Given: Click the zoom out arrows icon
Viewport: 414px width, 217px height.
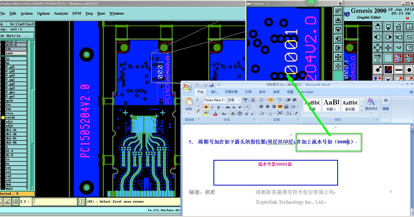Looking at the screenshot, I should coord(388,47).
